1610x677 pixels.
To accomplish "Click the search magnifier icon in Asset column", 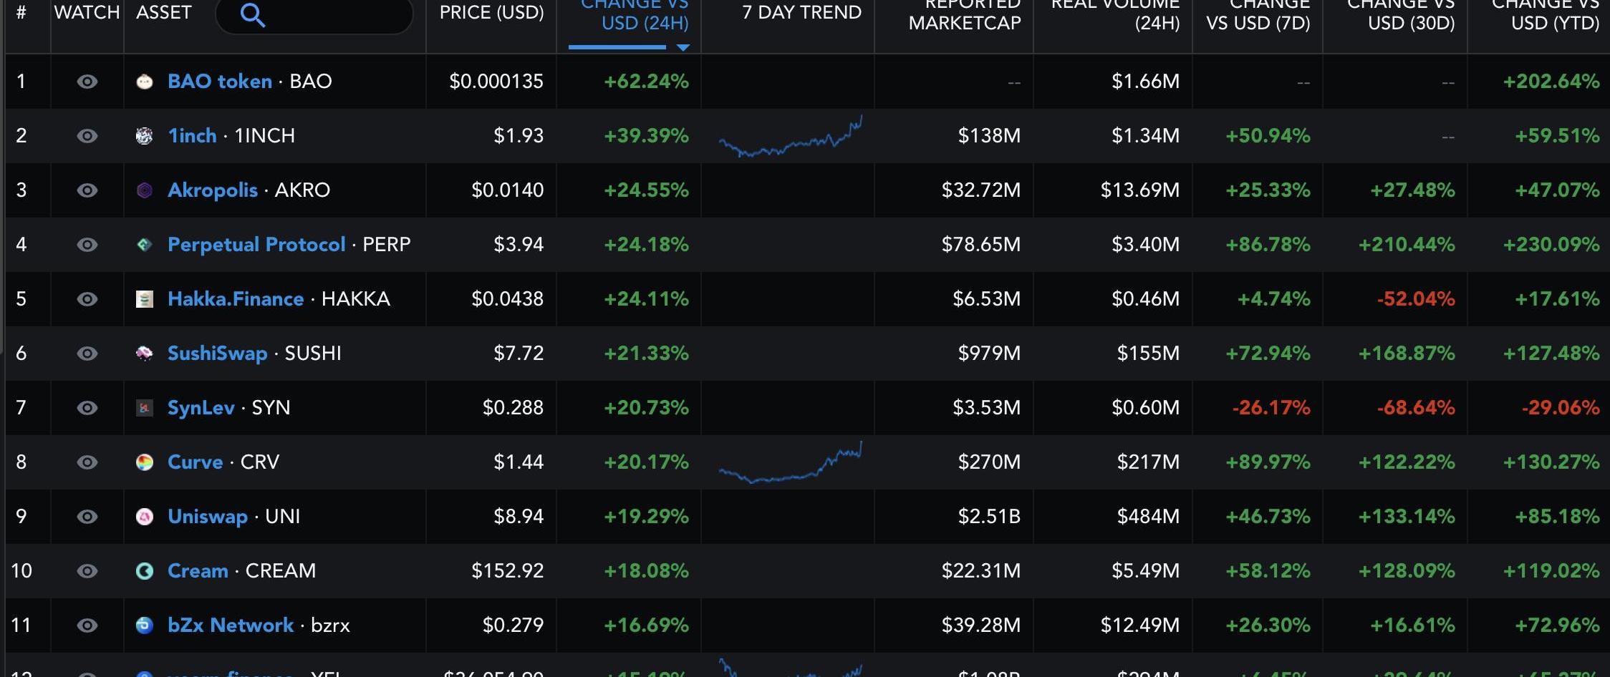I will [253, 14].
